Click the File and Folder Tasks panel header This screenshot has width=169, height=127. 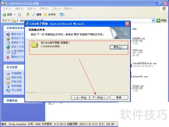[x=14, y=28]
